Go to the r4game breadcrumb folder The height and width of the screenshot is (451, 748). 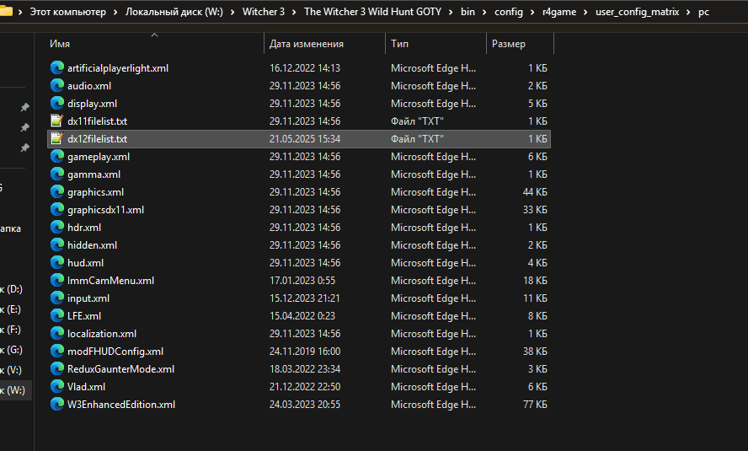tap(559, 12)
